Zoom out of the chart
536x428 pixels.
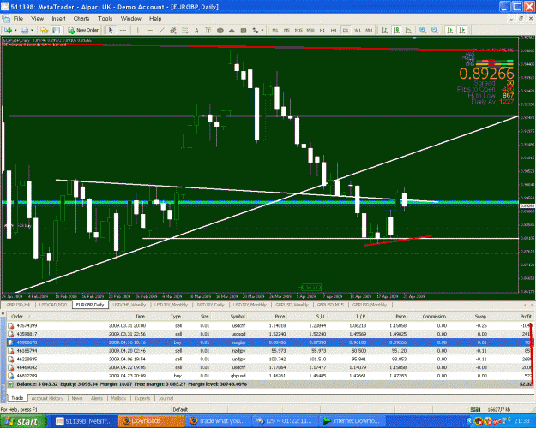[x=435, y=30]
